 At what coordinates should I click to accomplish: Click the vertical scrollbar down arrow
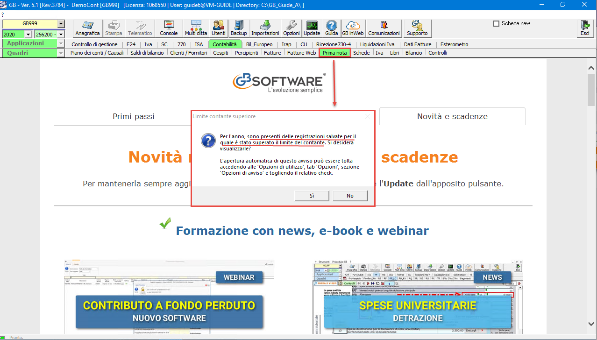tap(591, 323)
